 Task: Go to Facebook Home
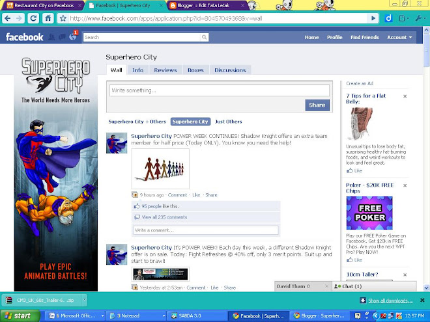[311, 37]
